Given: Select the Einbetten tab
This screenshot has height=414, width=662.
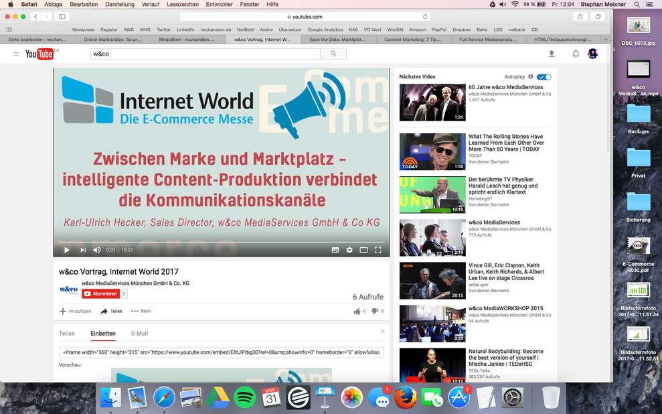Looking at the screenshot, I should tap(103, 334).
